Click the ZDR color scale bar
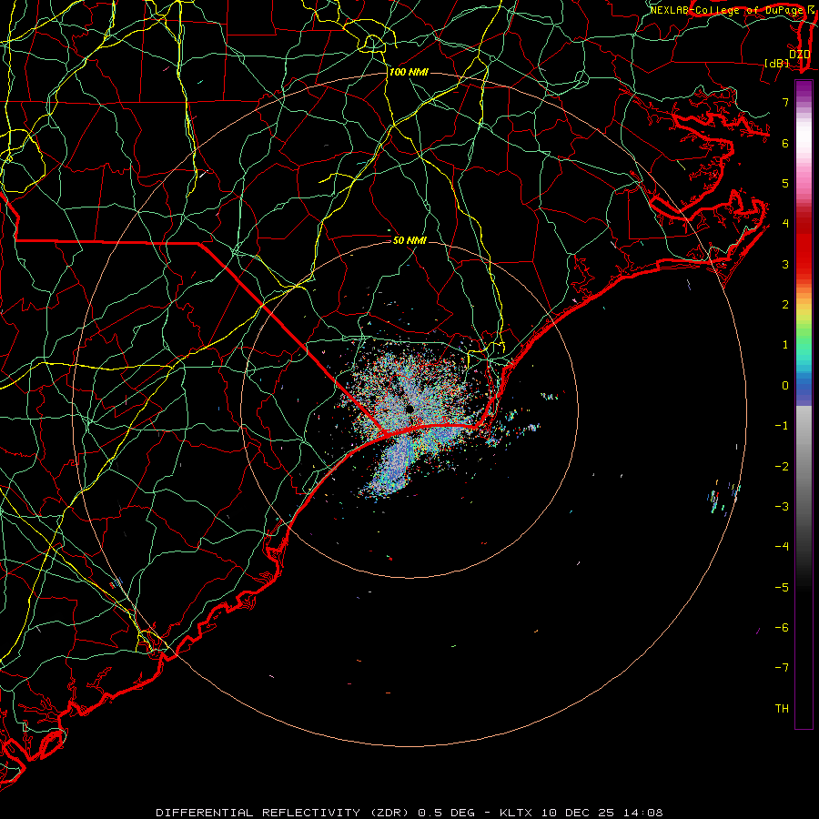The height and width of the screenshot is (819, 819). tap(804, 404)
